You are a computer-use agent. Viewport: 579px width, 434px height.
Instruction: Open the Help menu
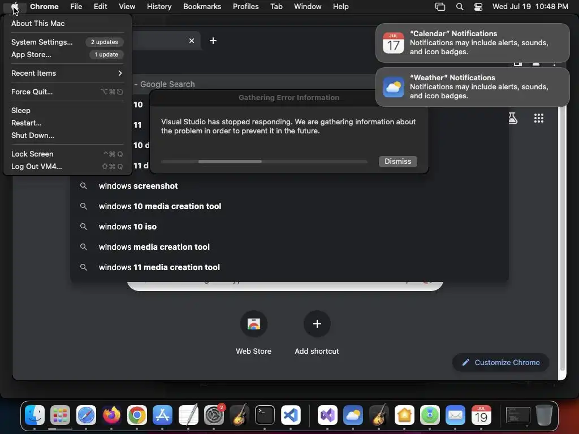(340, 6)
